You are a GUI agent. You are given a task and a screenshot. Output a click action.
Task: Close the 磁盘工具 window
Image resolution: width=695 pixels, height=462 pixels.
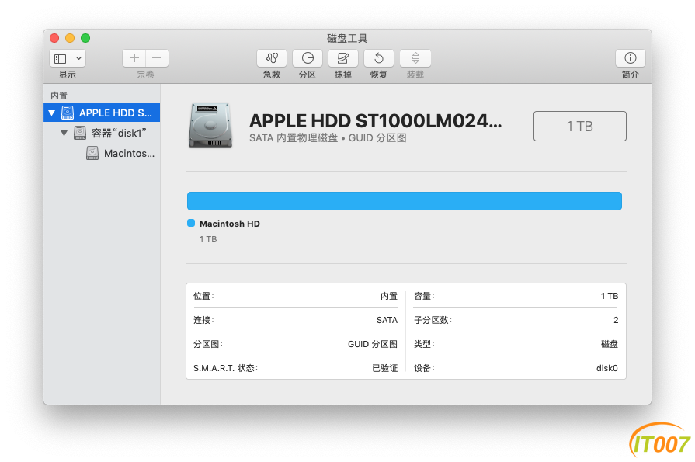54,38
